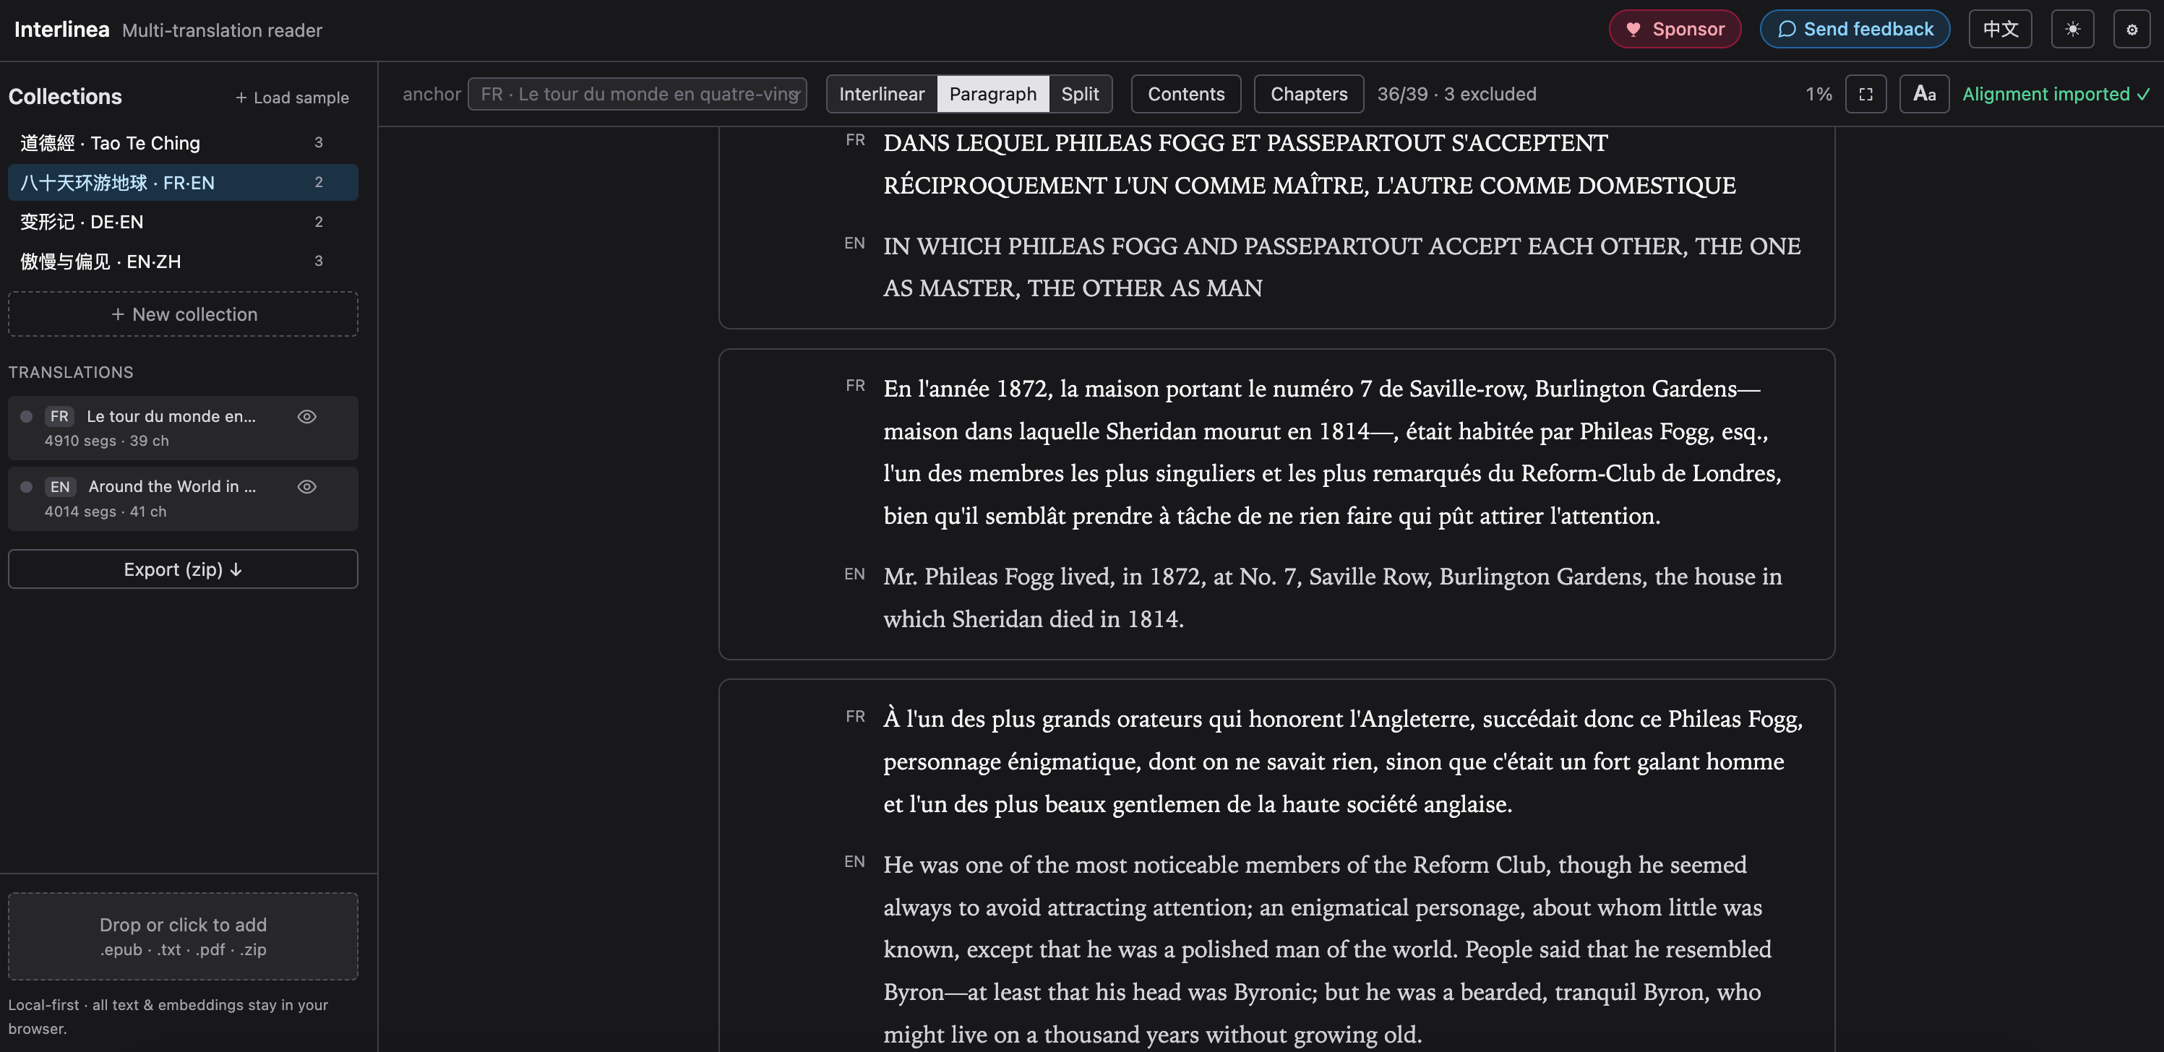Image resolution: width=2164 pixels, height=1052 pixels.
Task: Open the Chapters list
Action: [1308, 94]
